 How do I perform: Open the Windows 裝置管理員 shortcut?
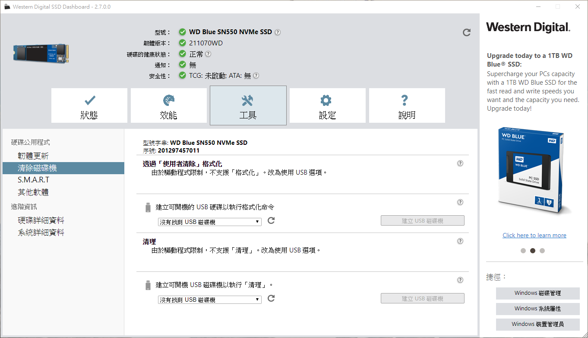pos(537,324)
